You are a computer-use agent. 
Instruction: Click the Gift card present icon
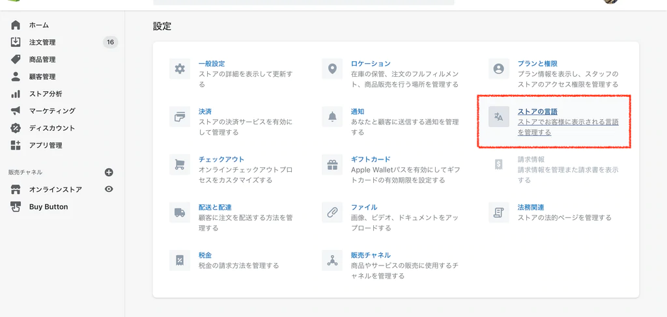332,165
